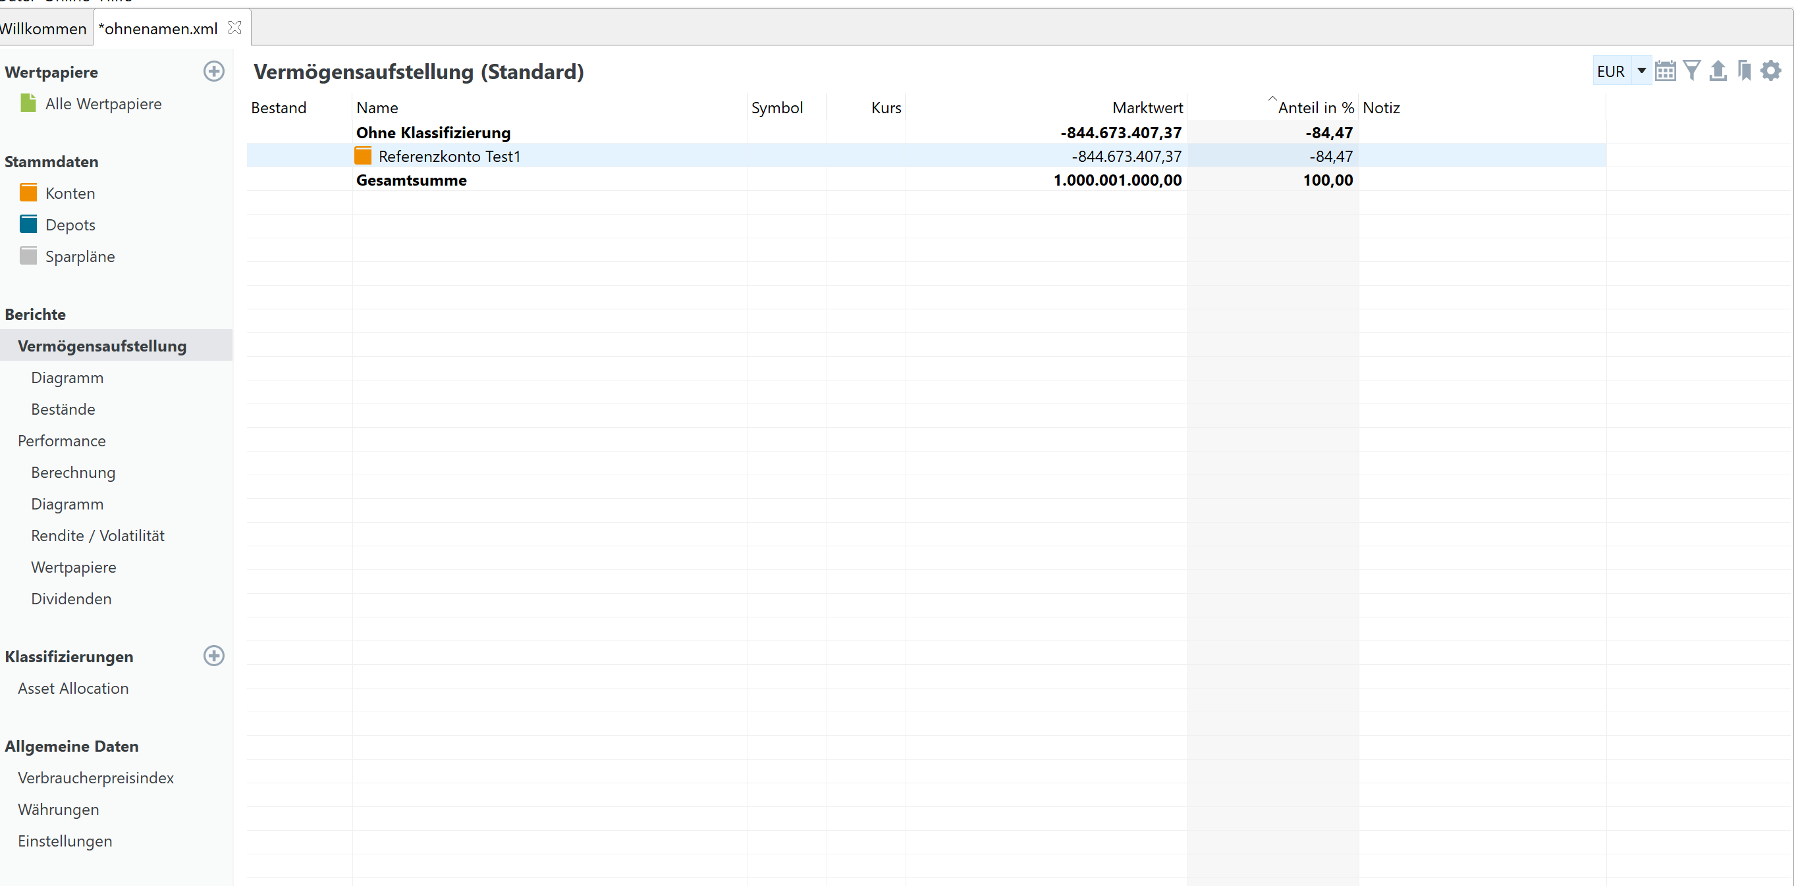The image size is (1794, 886).
Task: Open Währungen under Allgemeine Daten
Action: [x=59, y=810]
